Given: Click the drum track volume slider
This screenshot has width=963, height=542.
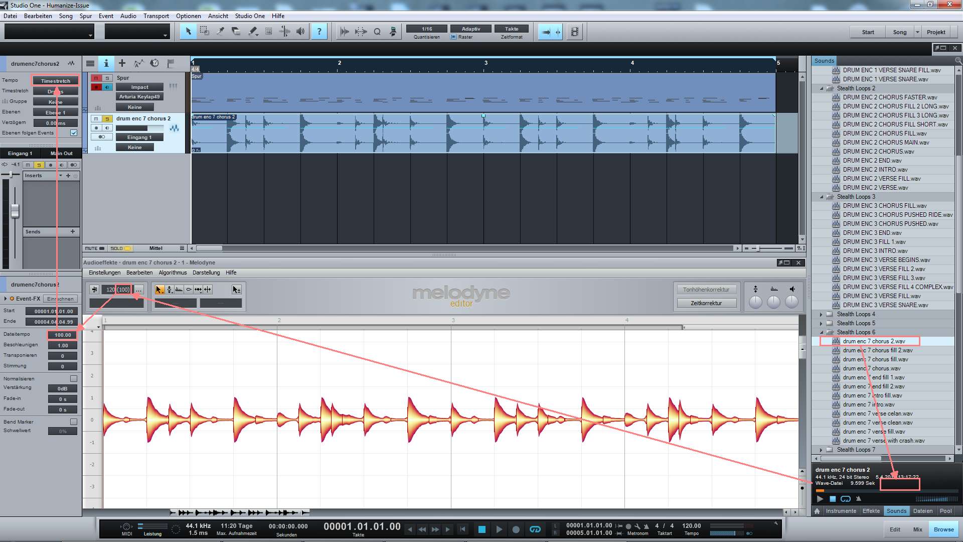Looking at the screenshot, I should [x=139, y=128].
